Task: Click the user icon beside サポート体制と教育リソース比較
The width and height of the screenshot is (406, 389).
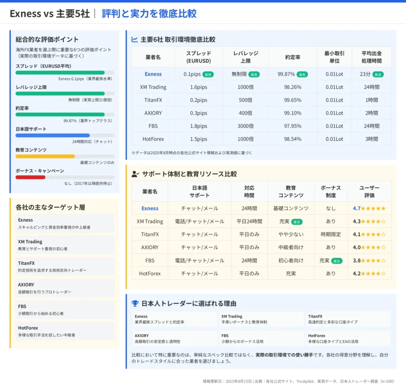Action: coord(135,174)
